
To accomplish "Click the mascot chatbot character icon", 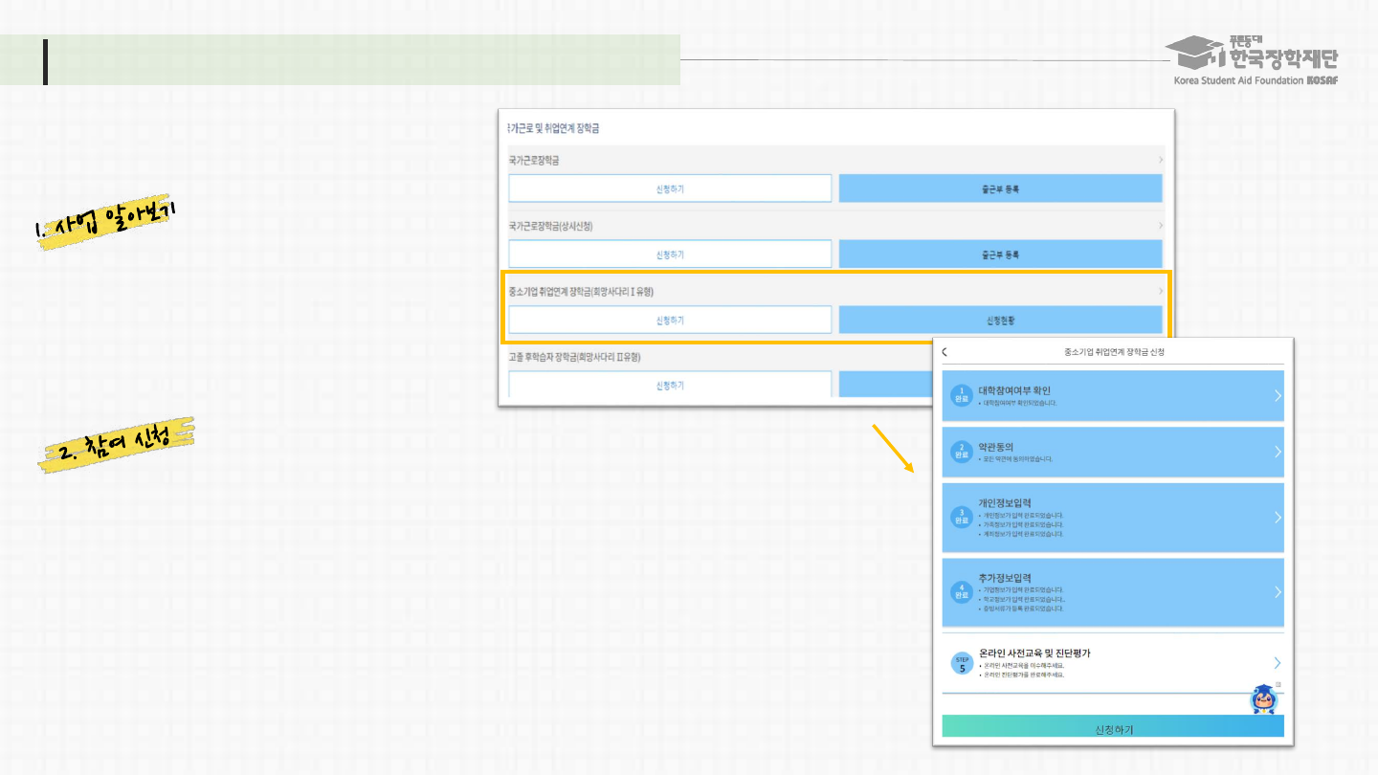I will click(1264, 699).
